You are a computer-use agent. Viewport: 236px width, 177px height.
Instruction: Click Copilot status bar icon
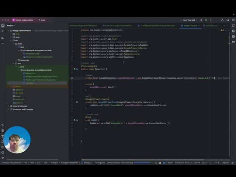click(160, 163)
